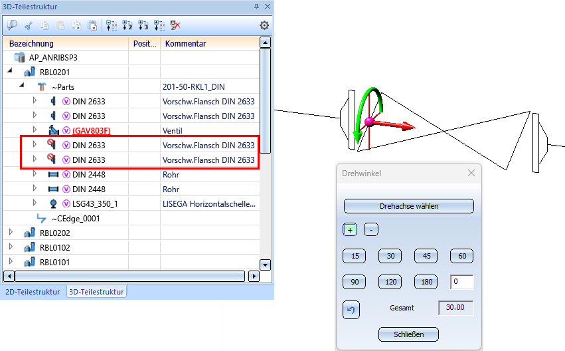The image size is (565, 351).
Task: Rotate by 90 degrees
Action: tap(355, 282)
